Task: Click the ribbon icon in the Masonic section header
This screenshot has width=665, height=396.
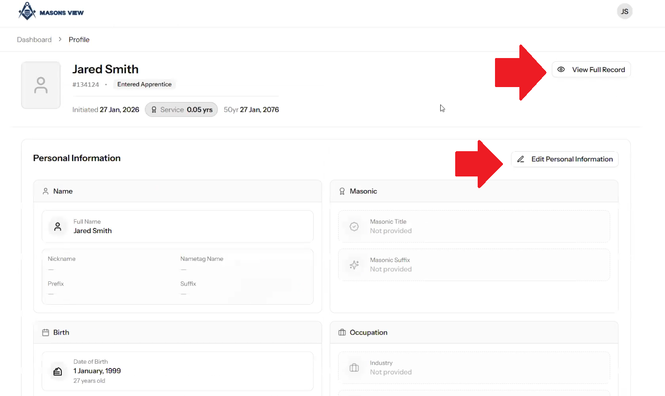Action: [x=342, y=191]
